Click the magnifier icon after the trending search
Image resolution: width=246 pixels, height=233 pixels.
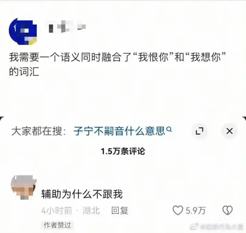coord(169,129)
